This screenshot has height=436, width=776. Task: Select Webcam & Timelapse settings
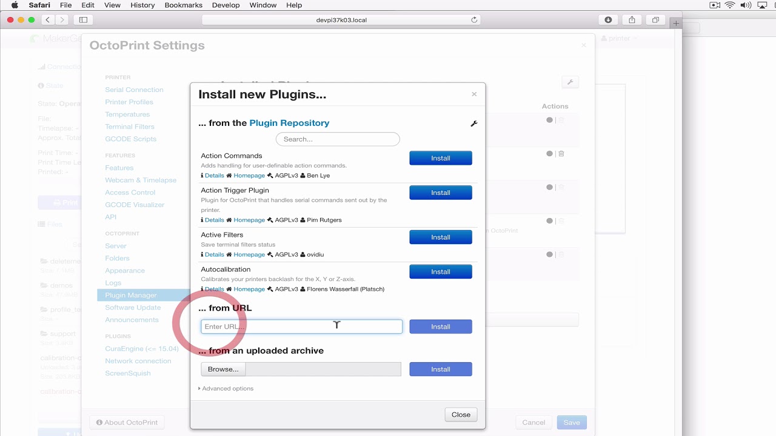pos(141,180)
